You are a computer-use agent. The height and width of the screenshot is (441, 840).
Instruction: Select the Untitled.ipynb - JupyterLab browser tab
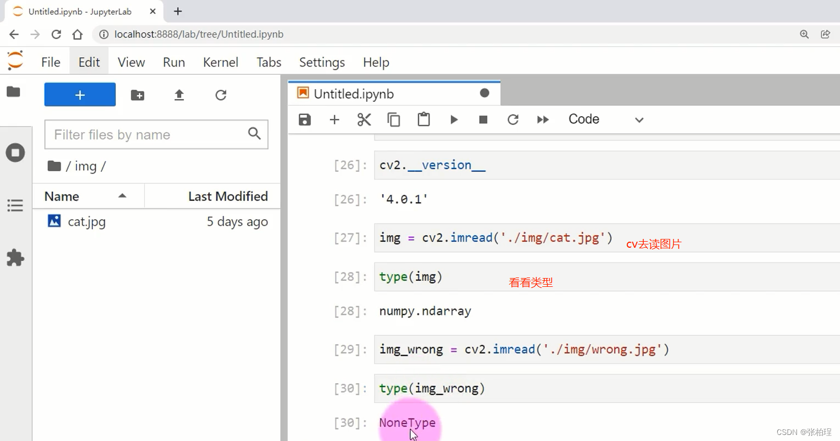pos(85,11)
